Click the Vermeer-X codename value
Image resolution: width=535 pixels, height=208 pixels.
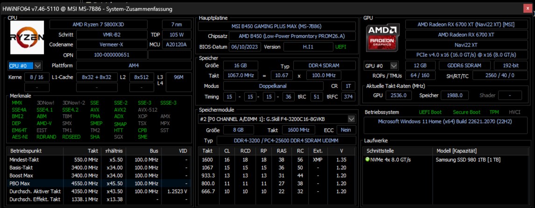(112, 45)
